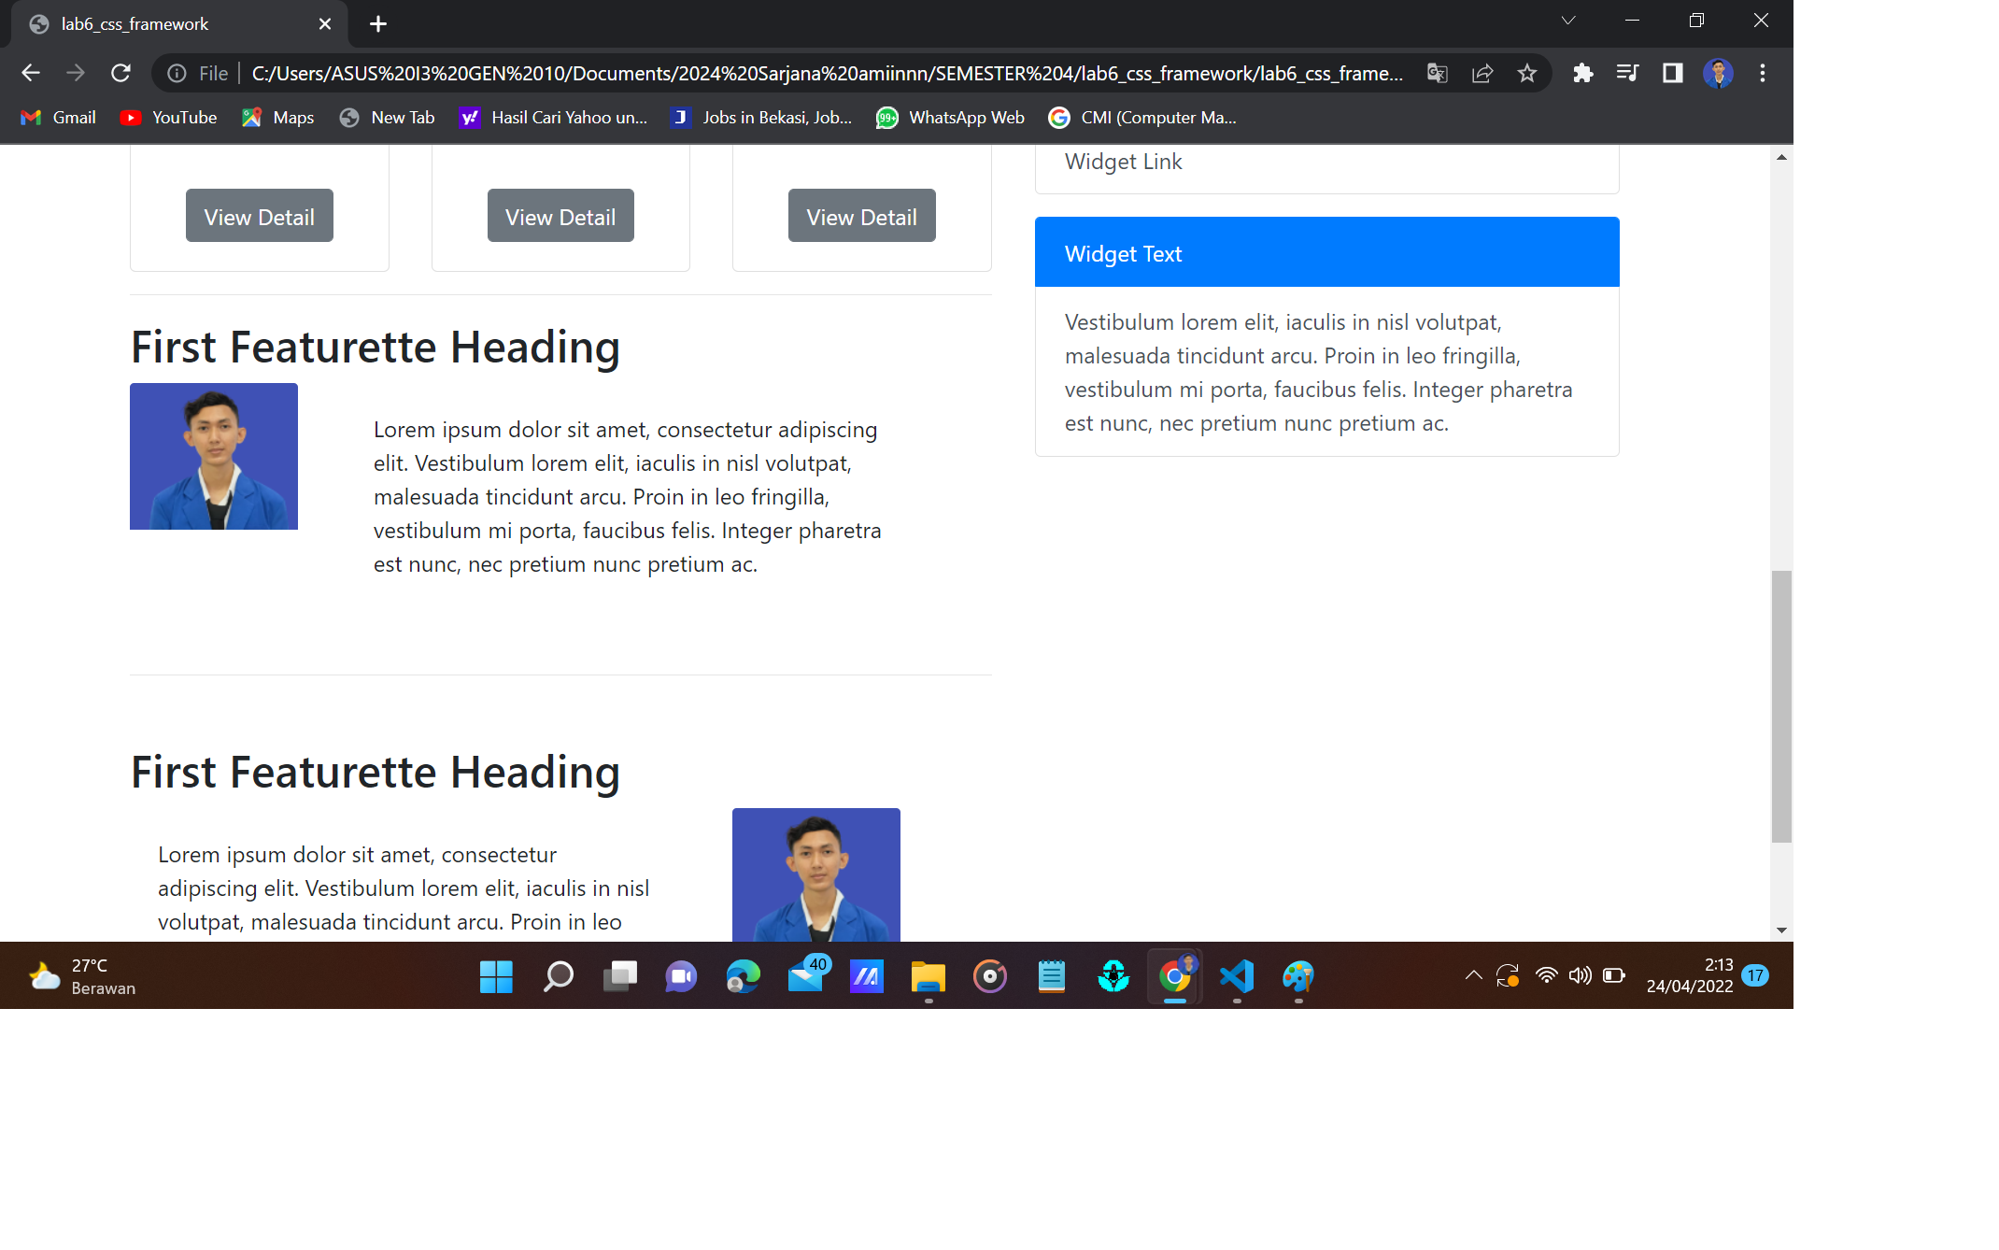This screenshot has width=1999, height=1250.
Task: Open the Gmail bookmark
Action: coord(58,118)
